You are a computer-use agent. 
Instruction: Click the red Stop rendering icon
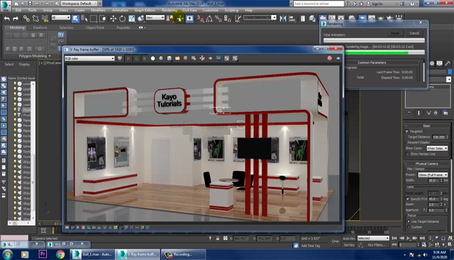329,58
